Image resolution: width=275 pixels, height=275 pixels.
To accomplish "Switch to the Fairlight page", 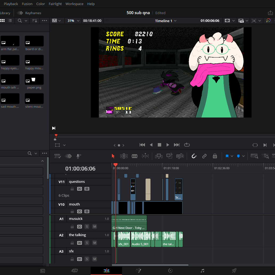I will 203,271.
